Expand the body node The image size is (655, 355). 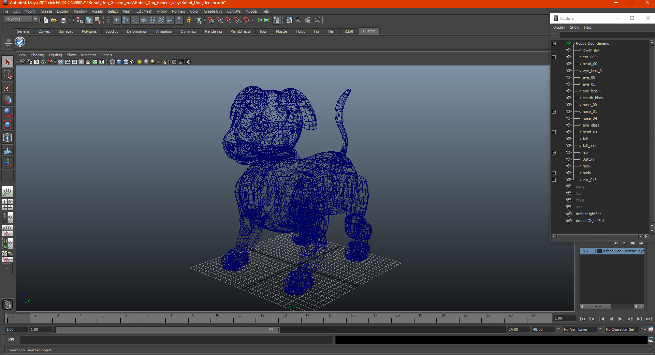tap(554, 173)
